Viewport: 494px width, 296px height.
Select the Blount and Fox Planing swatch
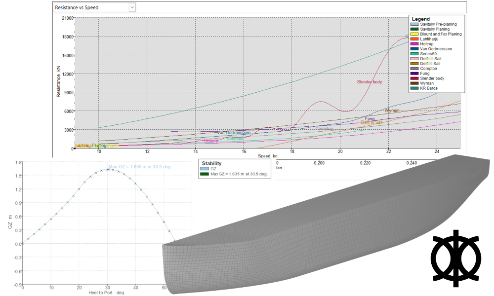click(415, 34)
